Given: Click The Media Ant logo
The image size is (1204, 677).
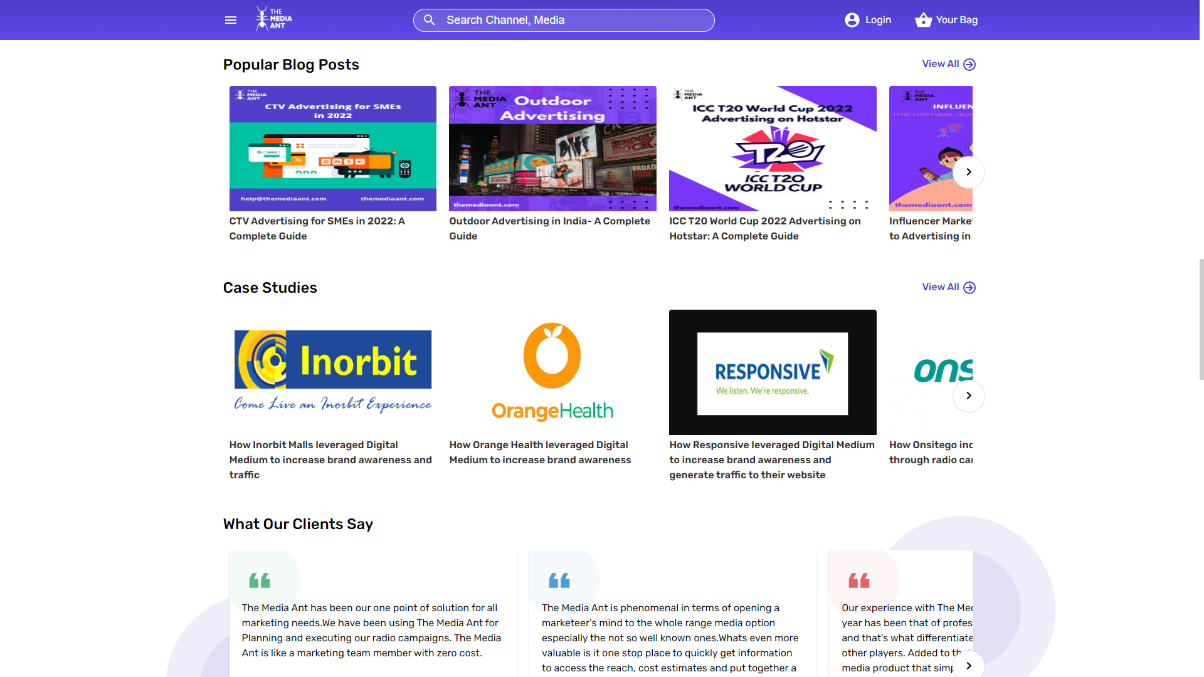Looking at the screenshot, I should point(273,19).
